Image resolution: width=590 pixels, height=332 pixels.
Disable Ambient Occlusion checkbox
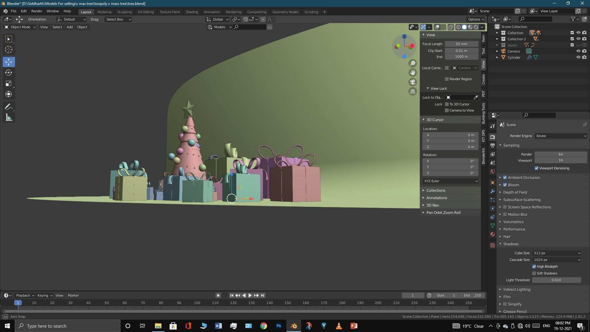[x=505, y=177]
